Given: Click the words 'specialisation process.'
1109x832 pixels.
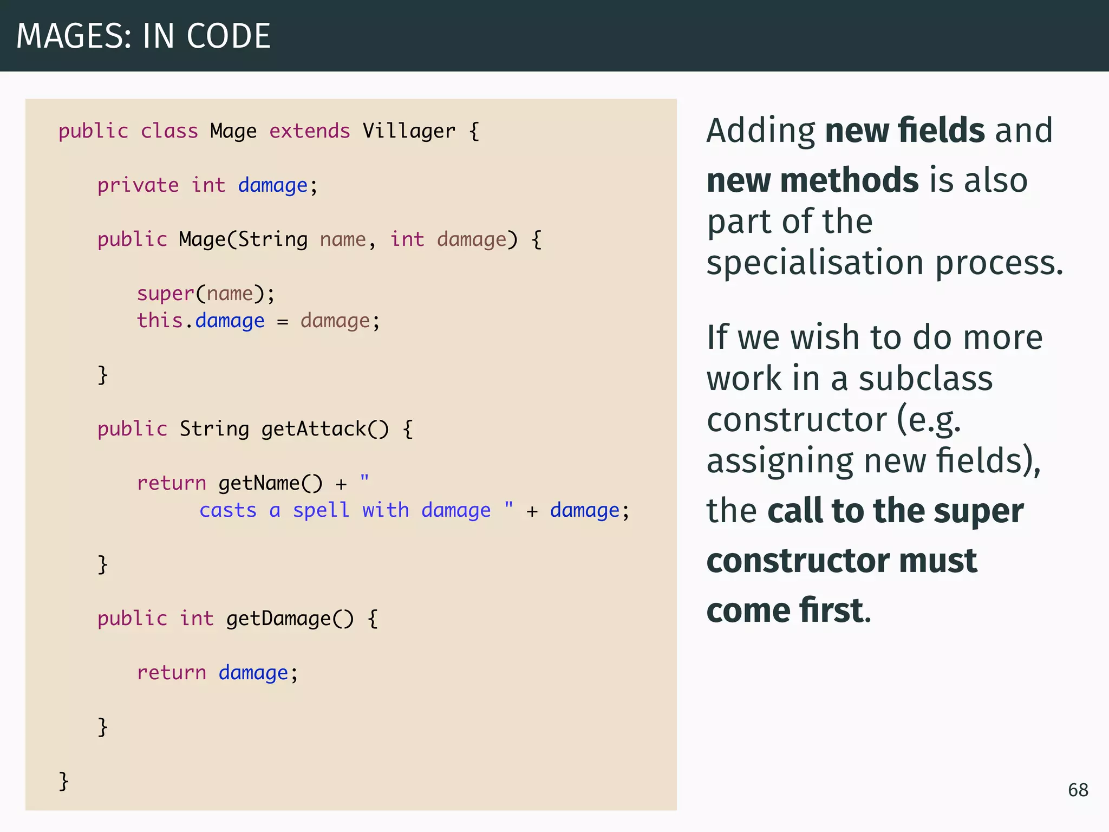Looking at the screenshot, I should click(x=885, y=263).
